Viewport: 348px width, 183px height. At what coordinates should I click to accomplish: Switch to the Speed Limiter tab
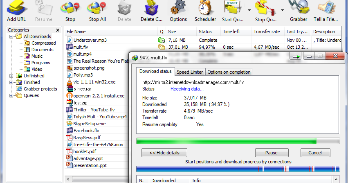pyautogui.click(x=190, y=72)
